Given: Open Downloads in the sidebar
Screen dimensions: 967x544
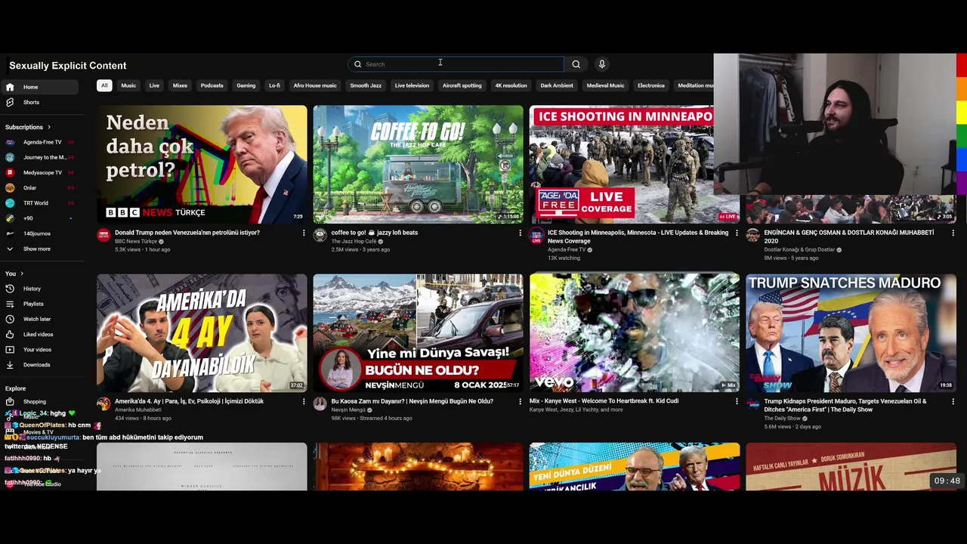Looking at the screenshot, I should (36, 364).
